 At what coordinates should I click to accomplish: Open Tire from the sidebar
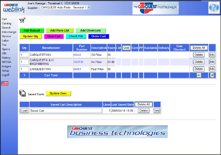(4, 45)
